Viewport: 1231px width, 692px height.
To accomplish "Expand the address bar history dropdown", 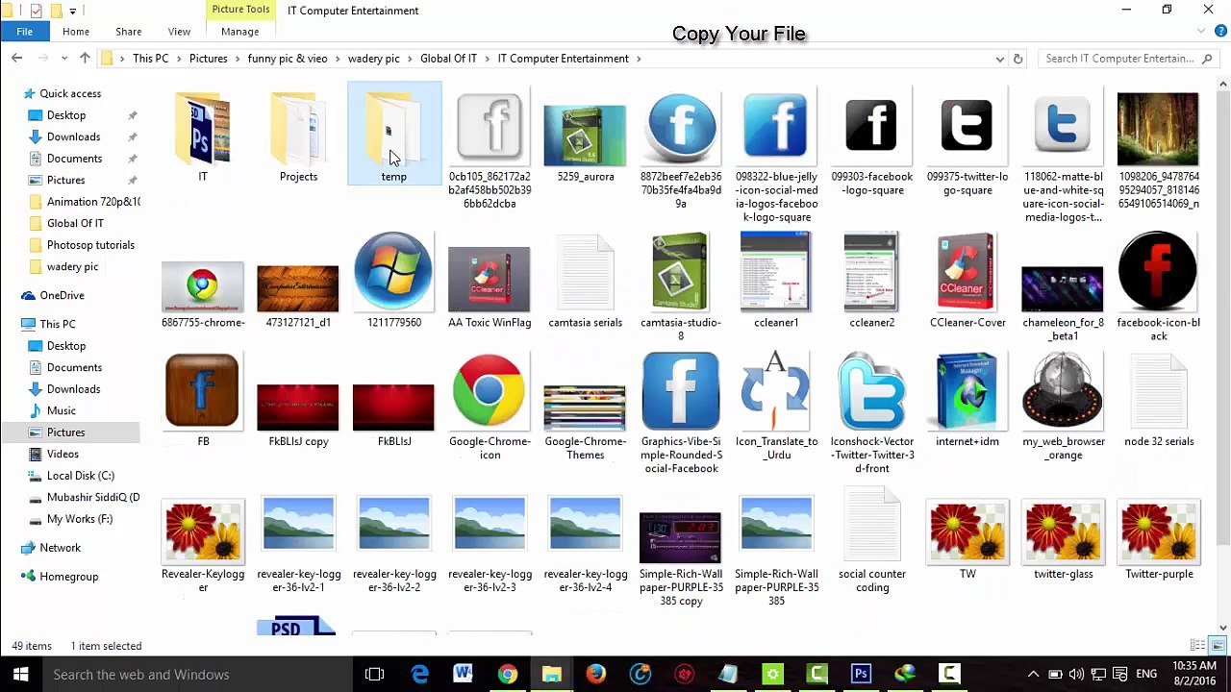I will pos(1000,59).
